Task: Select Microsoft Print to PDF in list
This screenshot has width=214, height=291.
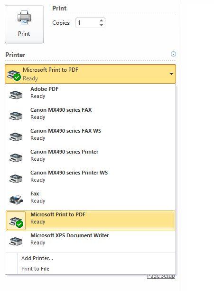Action: click(x=90, y=221)
